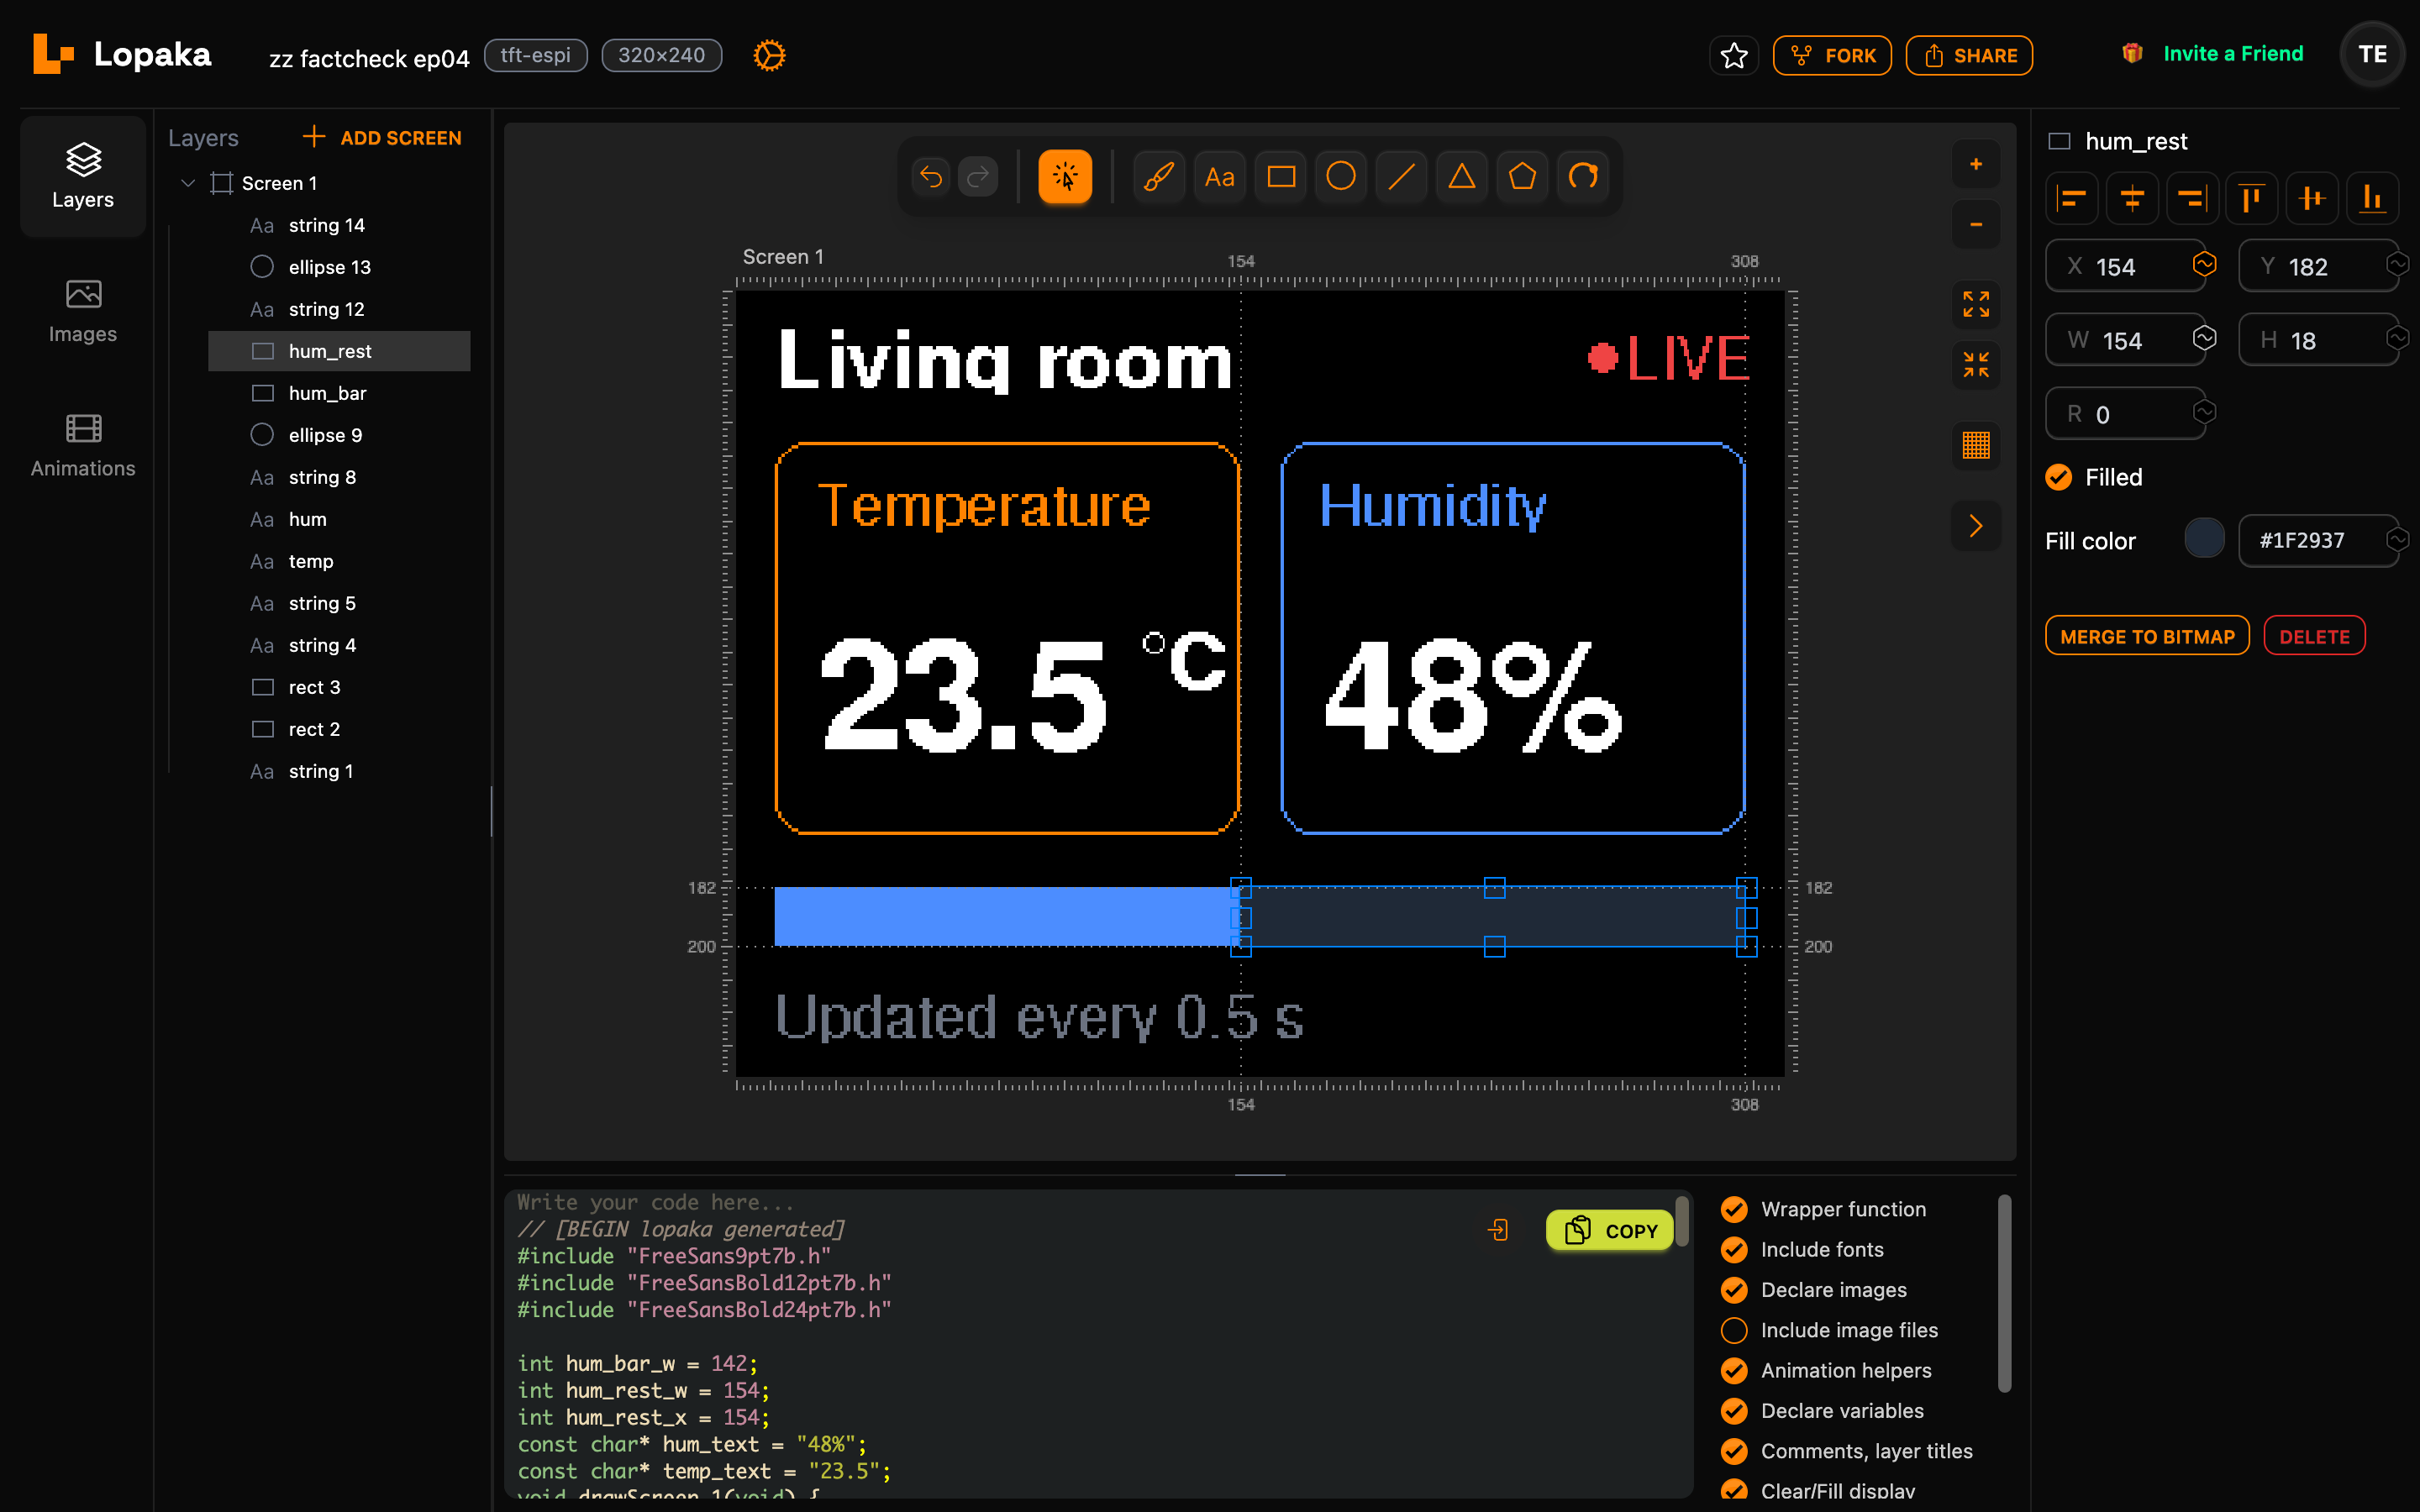
Task: Align selection to bottom edge
Action: (x=2372, y=198)
